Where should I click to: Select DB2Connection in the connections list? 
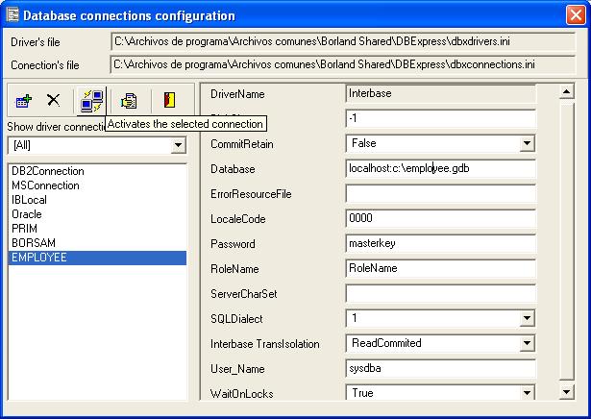97,171
